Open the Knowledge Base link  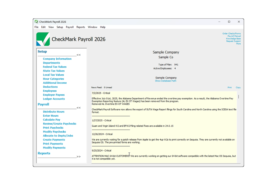click(233, 38)
